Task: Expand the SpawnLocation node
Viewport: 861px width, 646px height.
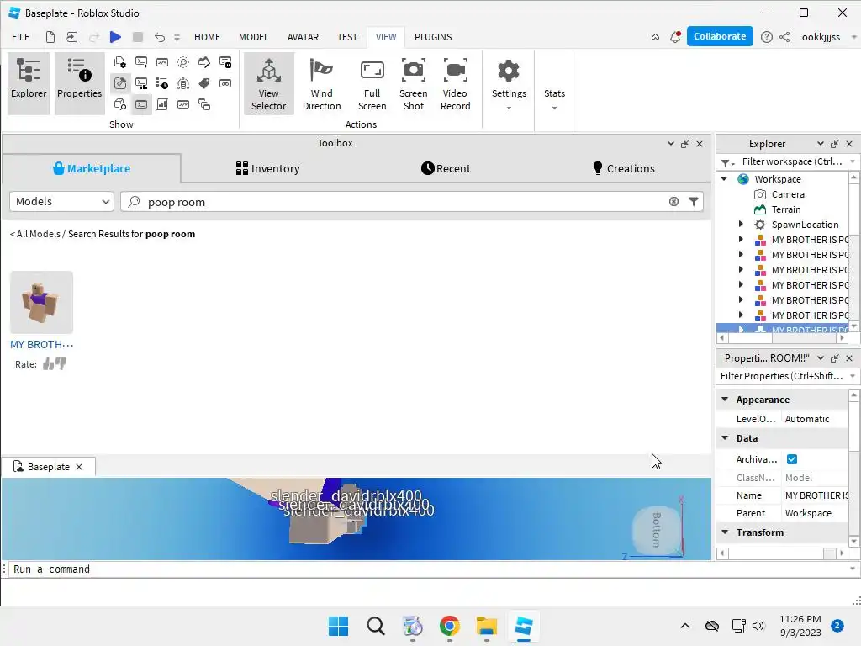Action: click(741, 224)
